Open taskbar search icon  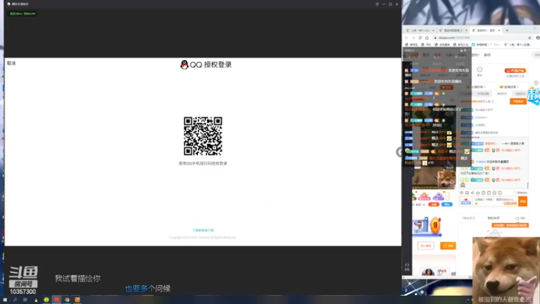(x=15, y=300)
